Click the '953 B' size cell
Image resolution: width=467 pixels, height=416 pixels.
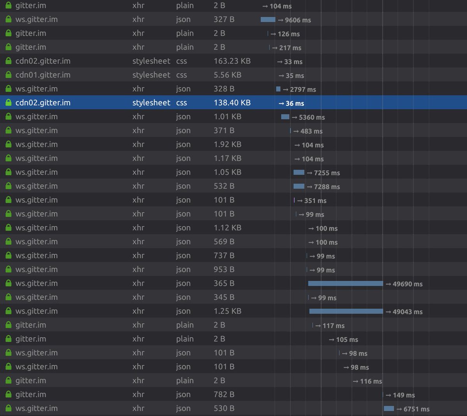224,269
